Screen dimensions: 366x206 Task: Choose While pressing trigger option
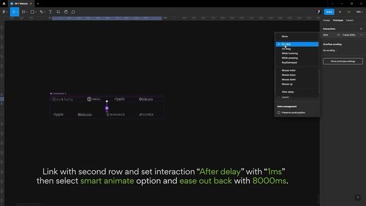coord(297,58)
